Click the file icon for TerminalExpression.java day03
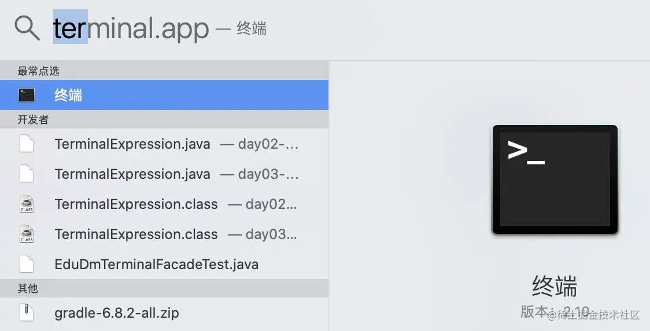650x331 pixels. (27, 174)
